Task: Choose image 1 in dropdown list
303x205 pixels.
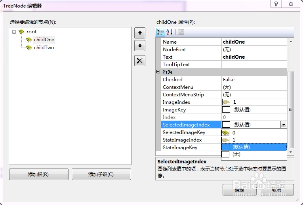Action: pos(254,140)
